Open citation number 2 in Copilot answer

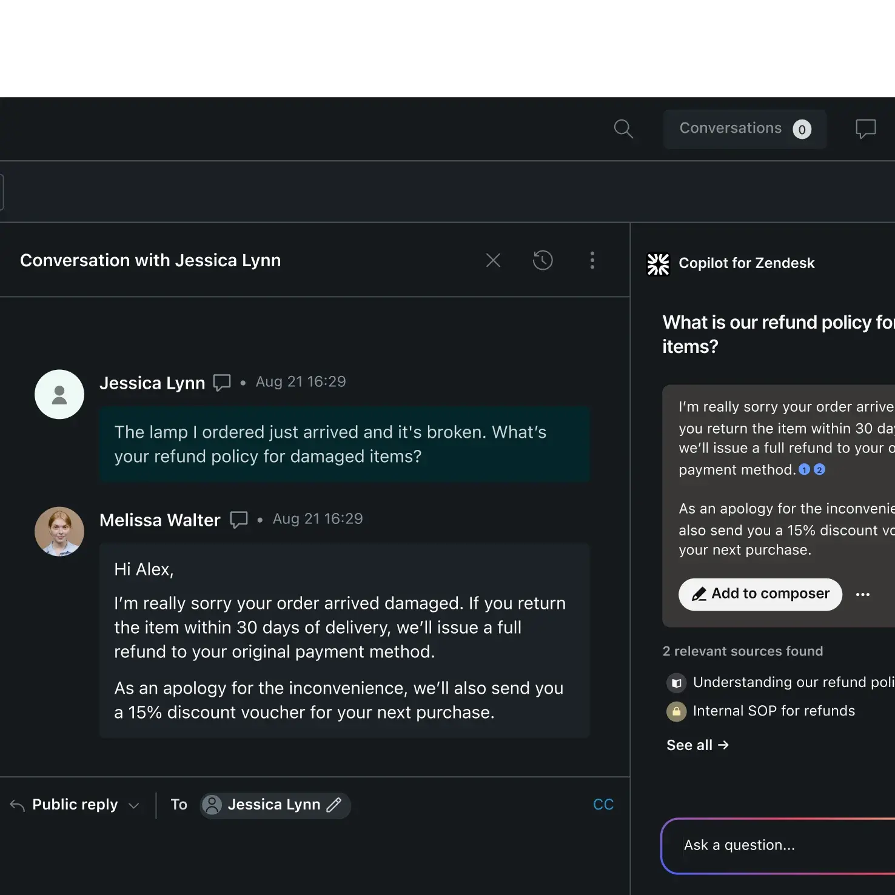[819, 470]
